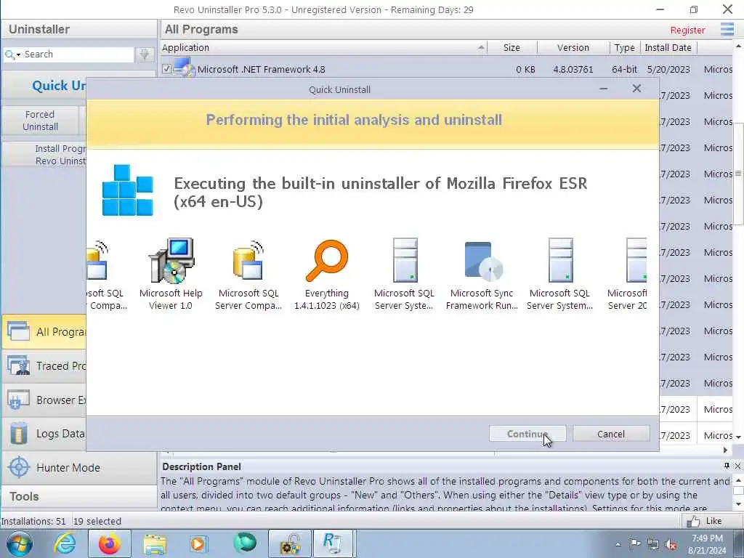Open Internet Explorer from taskbar
The image size is (744, 558).
65,543
